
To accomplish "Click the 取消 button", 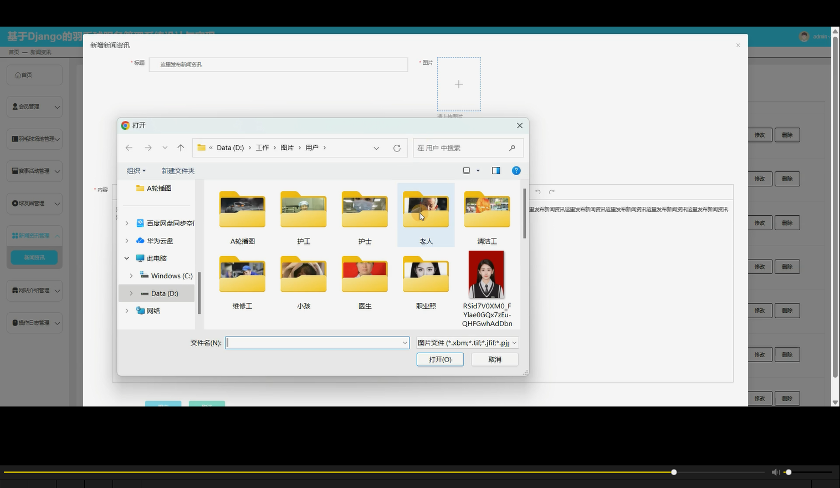I will [495, 359].
